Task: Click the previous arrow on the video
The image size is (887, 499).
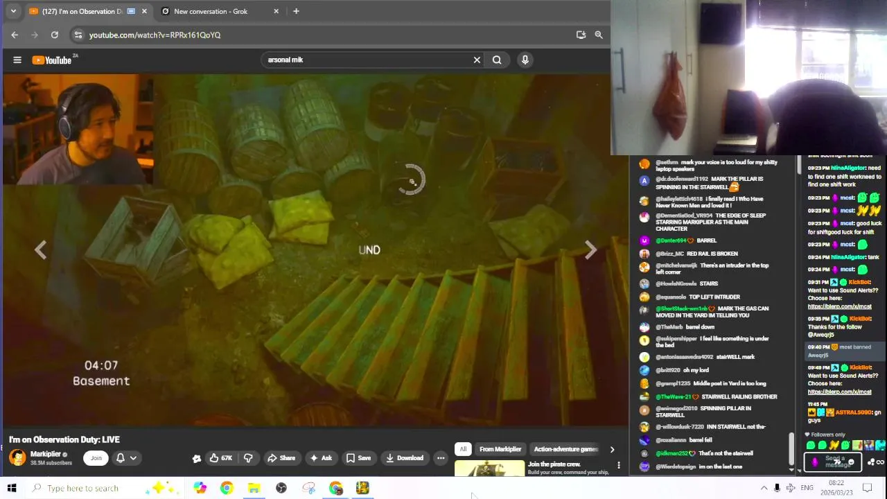Action: click(x=40, y=250)
